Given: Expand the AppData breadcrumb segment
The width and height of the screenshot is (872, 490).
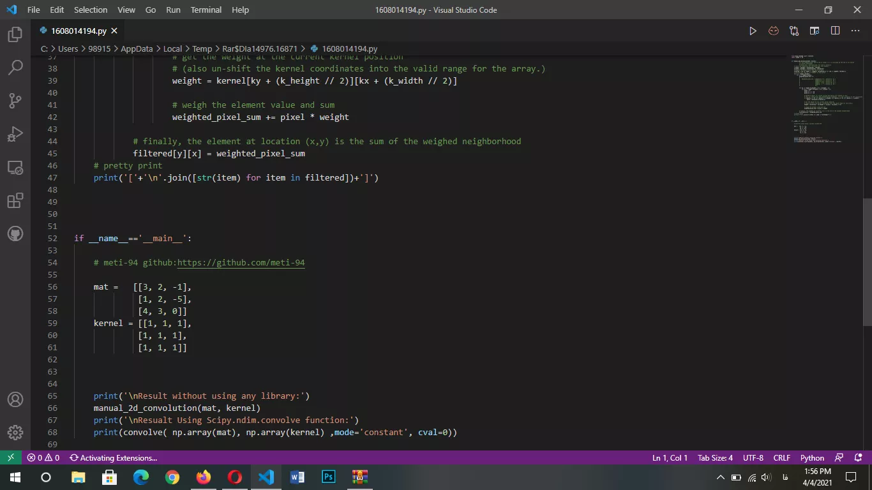Looking at the screenshot, I should tap(137, 48).
